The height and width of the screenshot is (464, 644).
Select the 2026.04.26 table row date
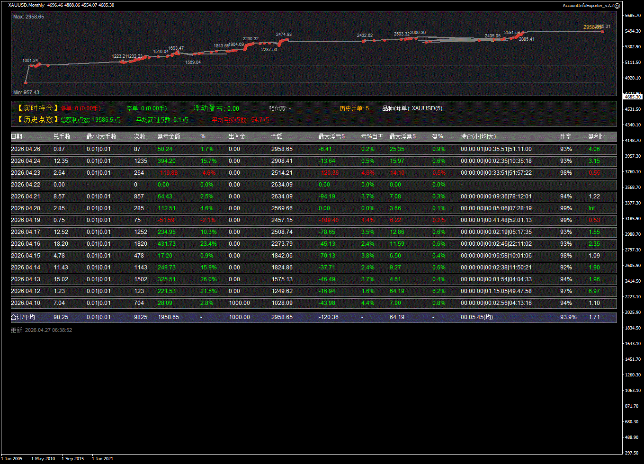tap(25, 149)
